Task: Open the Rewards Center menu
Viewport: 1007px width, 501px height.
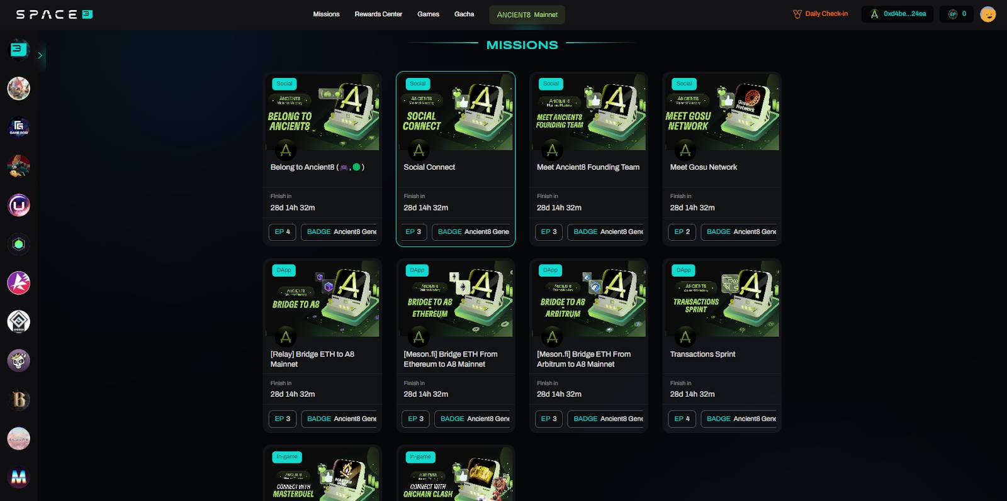Action: point(378,14)
